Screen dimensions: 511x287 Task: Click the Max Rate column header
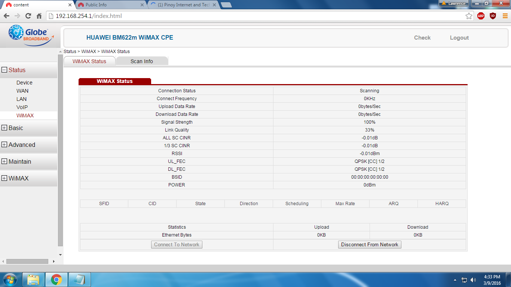[x=345, y=204]
